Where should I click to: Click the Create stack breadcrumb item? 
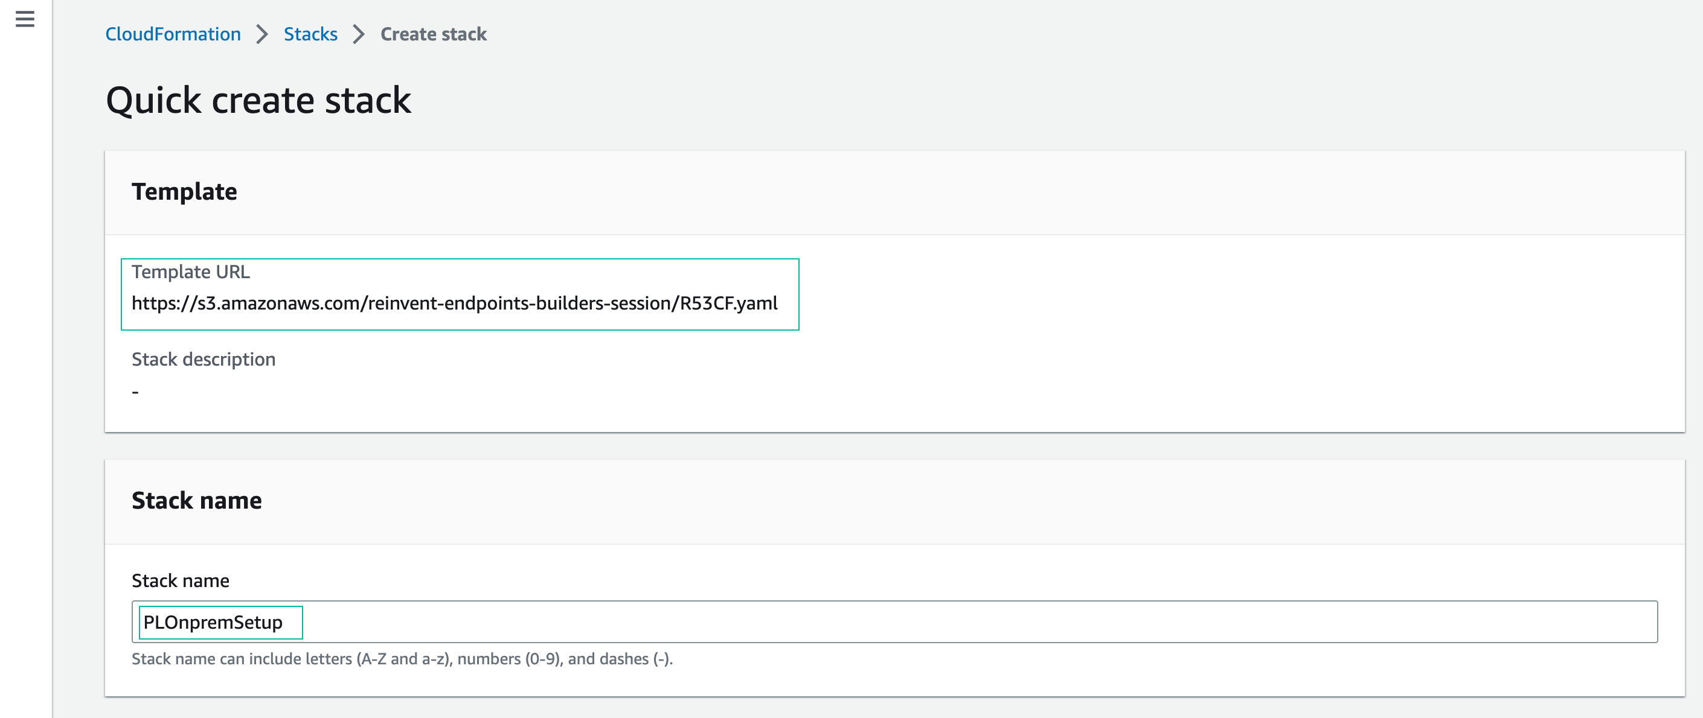[433, 34]
